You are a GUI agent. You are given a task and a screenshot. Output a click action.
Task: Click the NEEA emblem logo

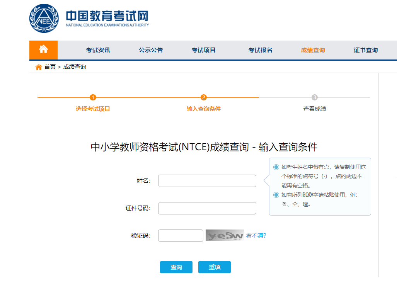pos(45,18)
